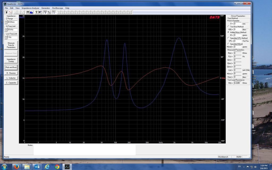This screenshot has height=170, width=272.
Task: Open the Windows Start menu orb
Action: (4, 167)
